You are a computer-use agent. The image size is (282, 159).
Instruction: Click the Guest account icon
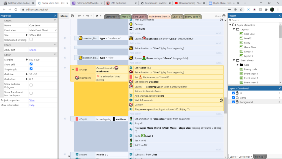pos(224,16)
